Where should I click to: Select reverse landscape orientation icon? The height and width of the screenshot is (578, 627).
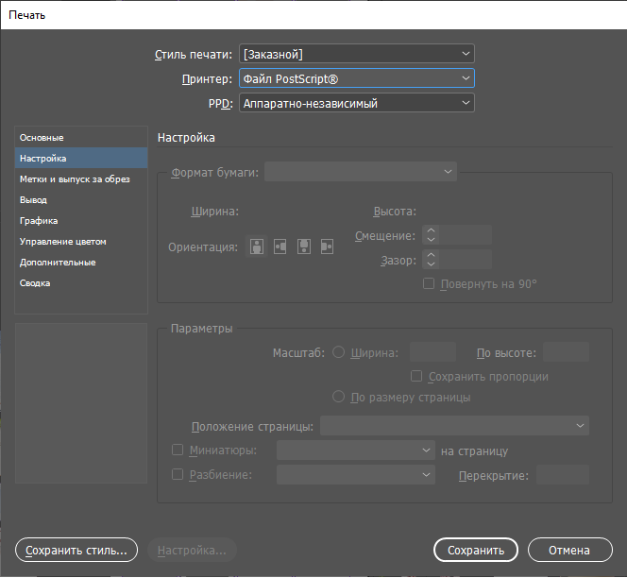tap(327, 246)
